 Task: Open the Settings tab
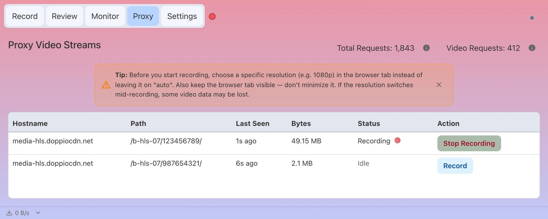tap(182, 16)
